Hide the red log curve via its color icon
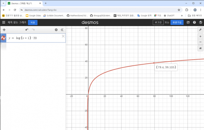Screen dimensions: 204x130 coord(3,38)
